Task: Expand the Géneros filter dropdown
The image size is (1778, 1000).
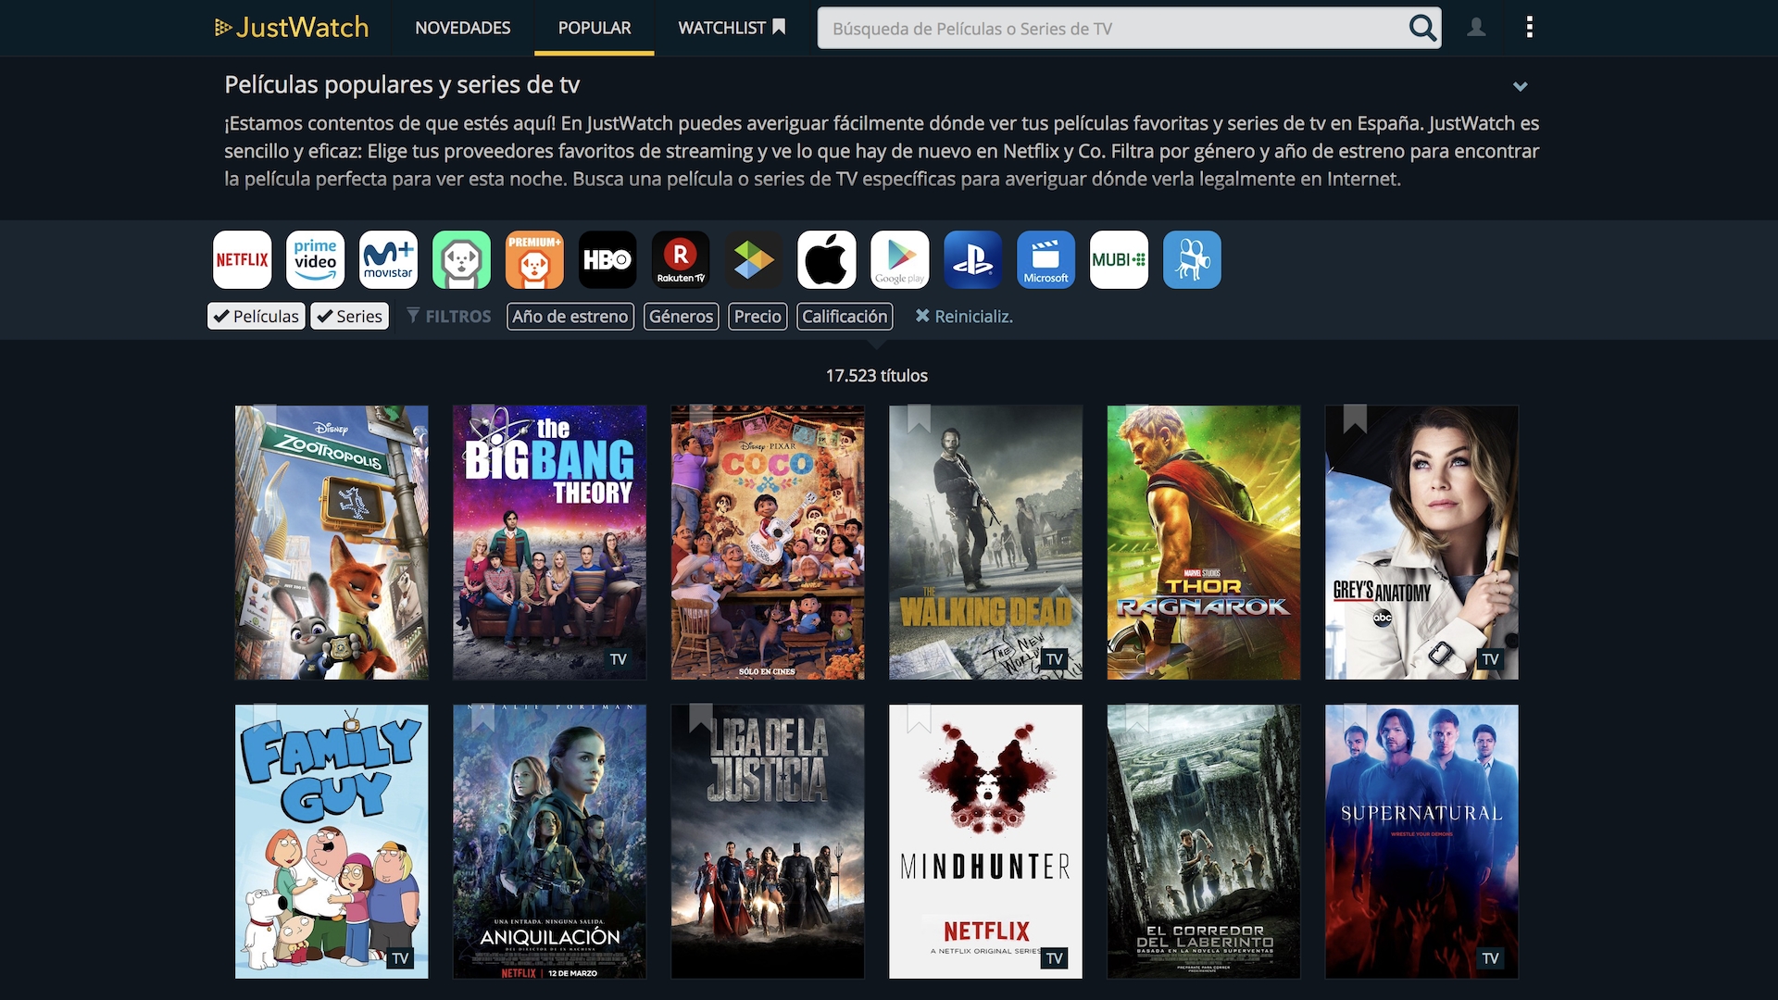Action: click(x=681, y=317)
